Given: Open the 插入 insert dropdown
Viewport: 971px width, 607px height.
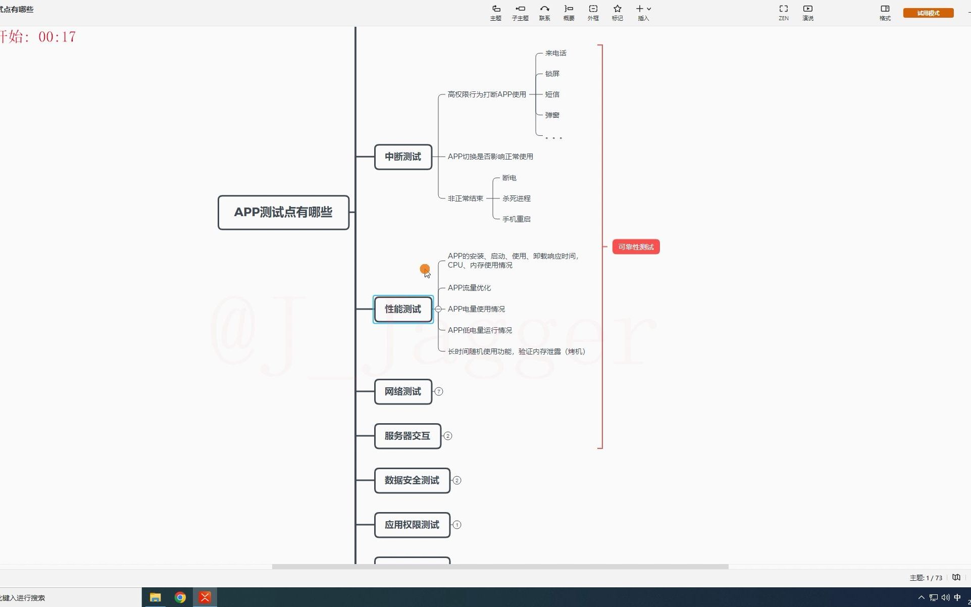Looking at the screenshot, I should coord(643,13).
